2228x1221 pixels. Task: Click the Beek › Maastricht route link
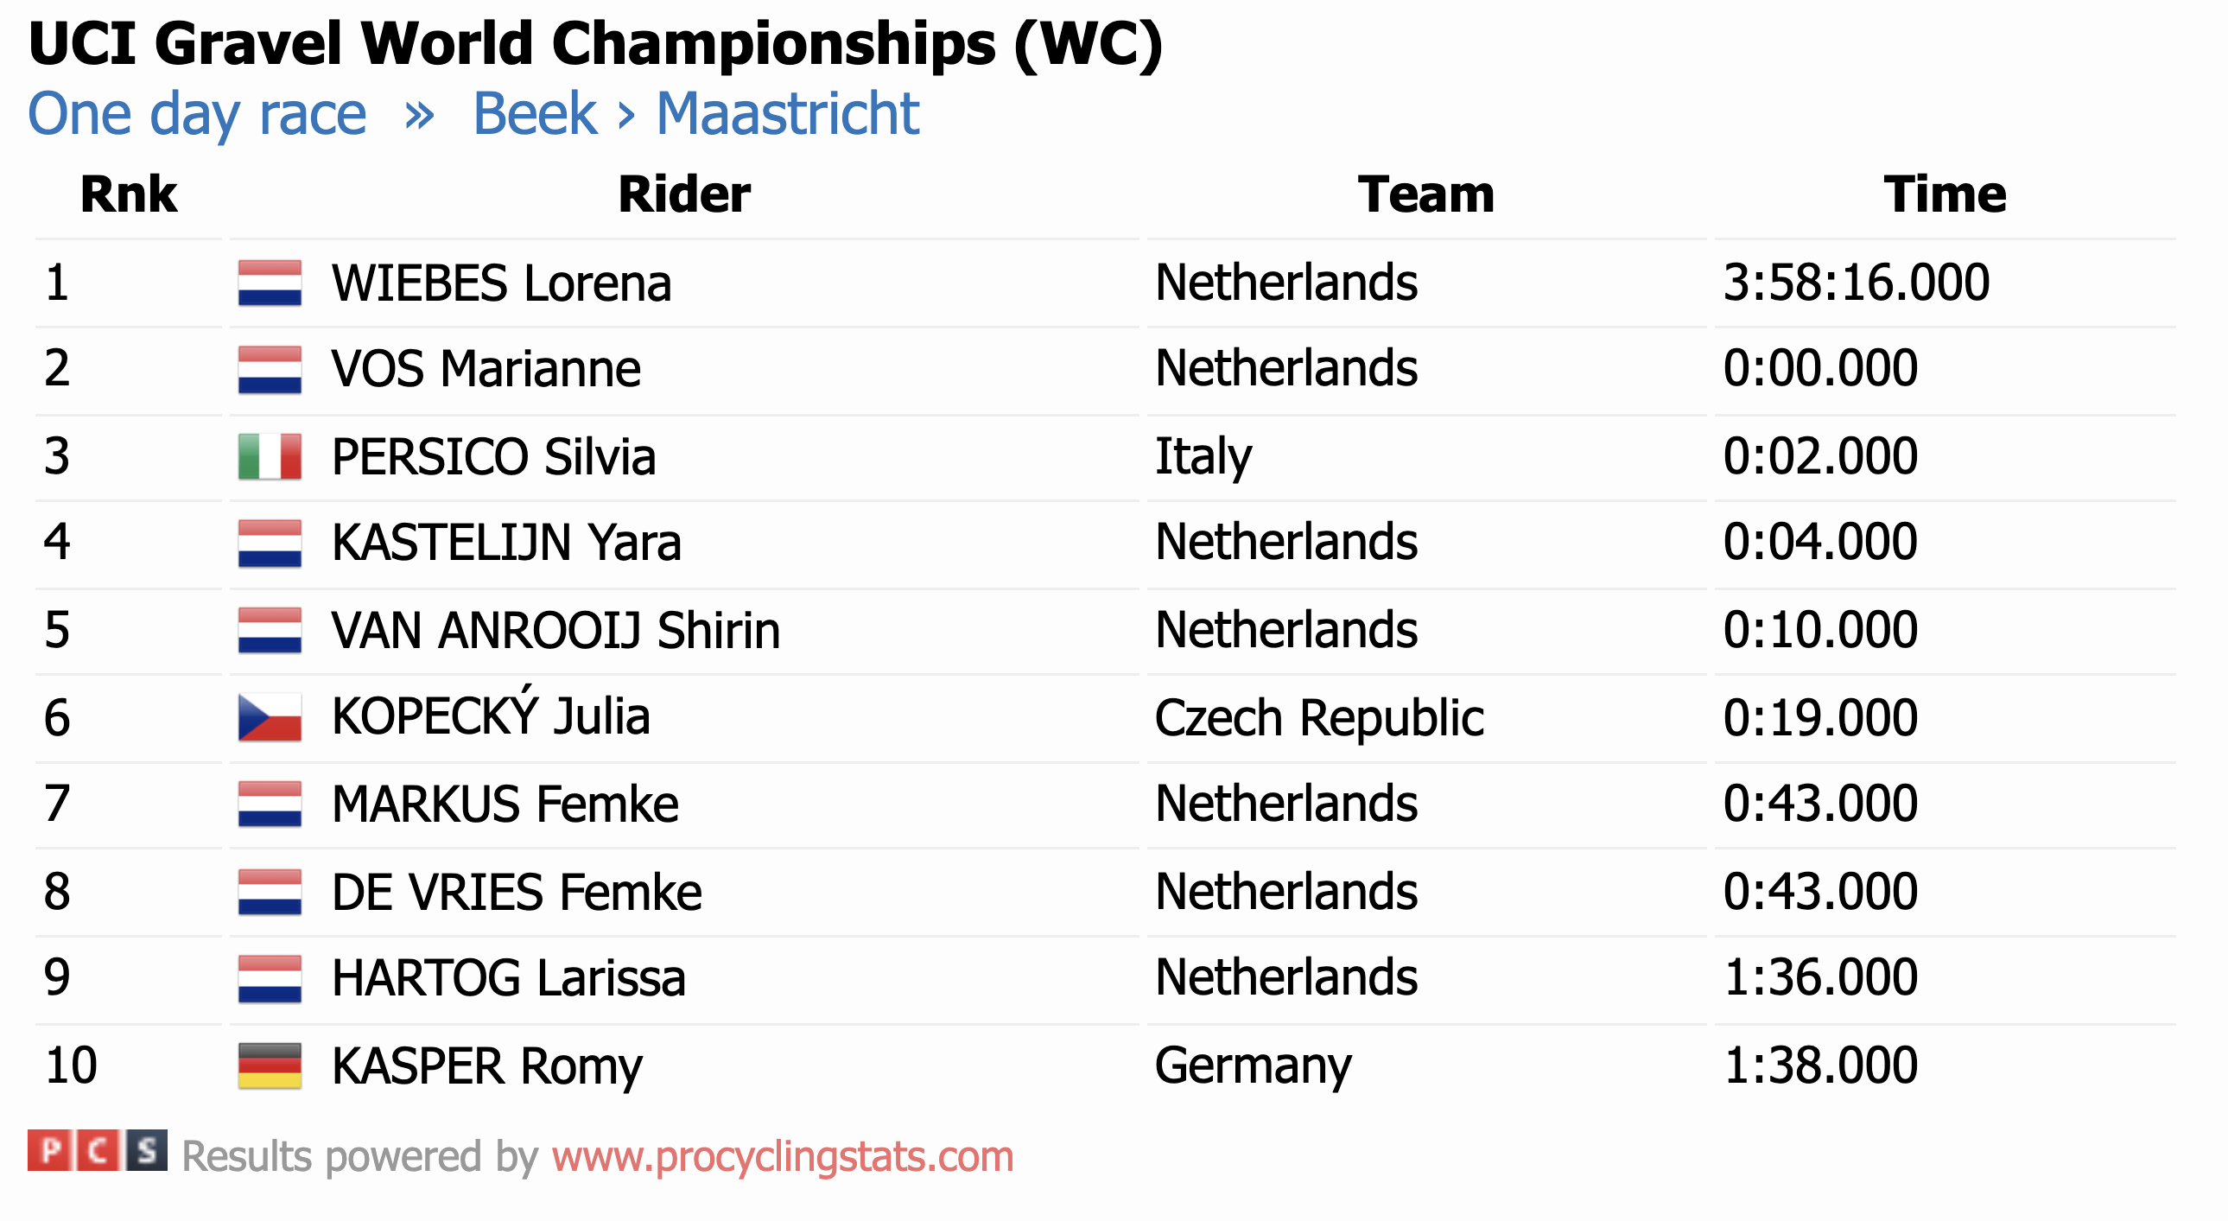[x=695, y=113]
